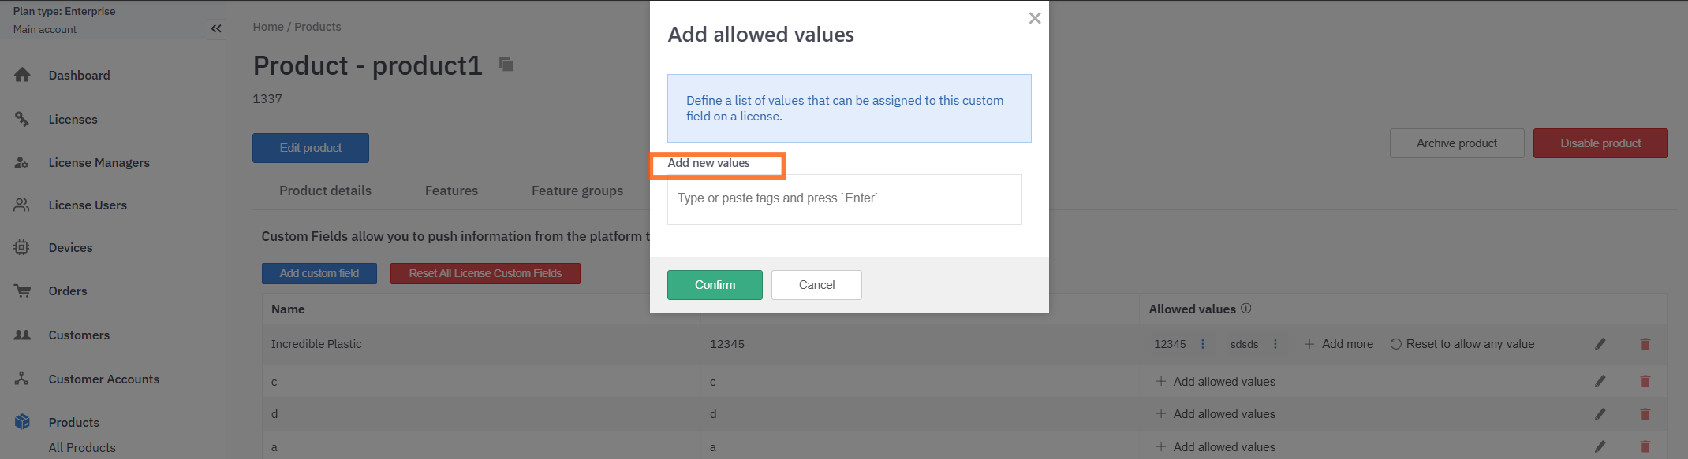Confirm the new allowed values
The width and height of the screenshot is (1688, 459).
[x=715, y=285]
